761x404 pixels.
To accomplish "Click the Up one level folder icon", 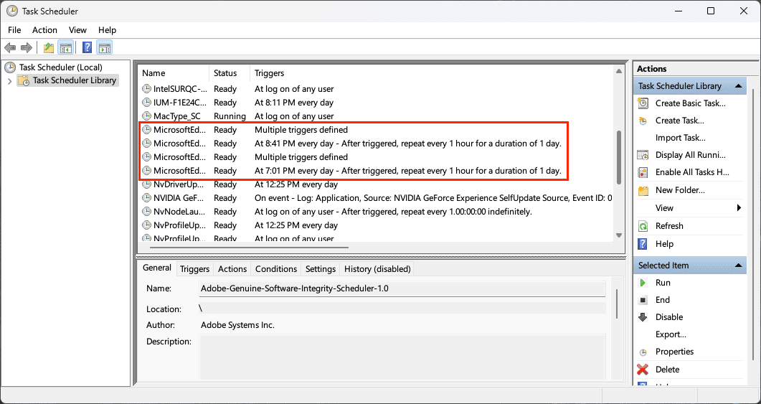I will [49, 47].
